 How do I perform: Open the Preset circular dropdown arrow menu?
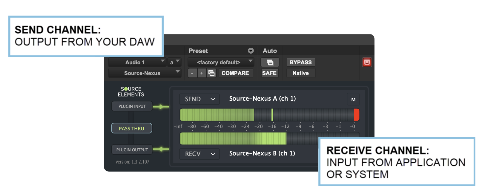point(251,51)
